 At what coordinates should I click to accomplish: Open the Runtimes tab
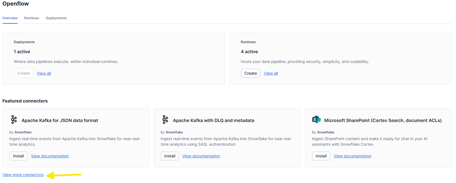point(31,18)
